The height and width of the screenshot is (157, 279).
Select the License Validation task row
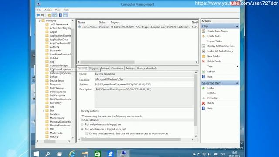138,27
